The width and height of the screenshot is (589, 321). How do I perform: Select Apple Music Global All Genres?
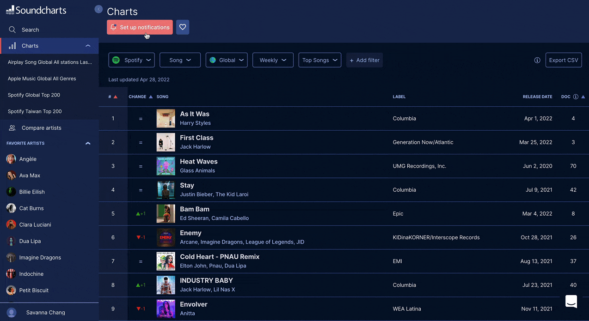point(42,79)
